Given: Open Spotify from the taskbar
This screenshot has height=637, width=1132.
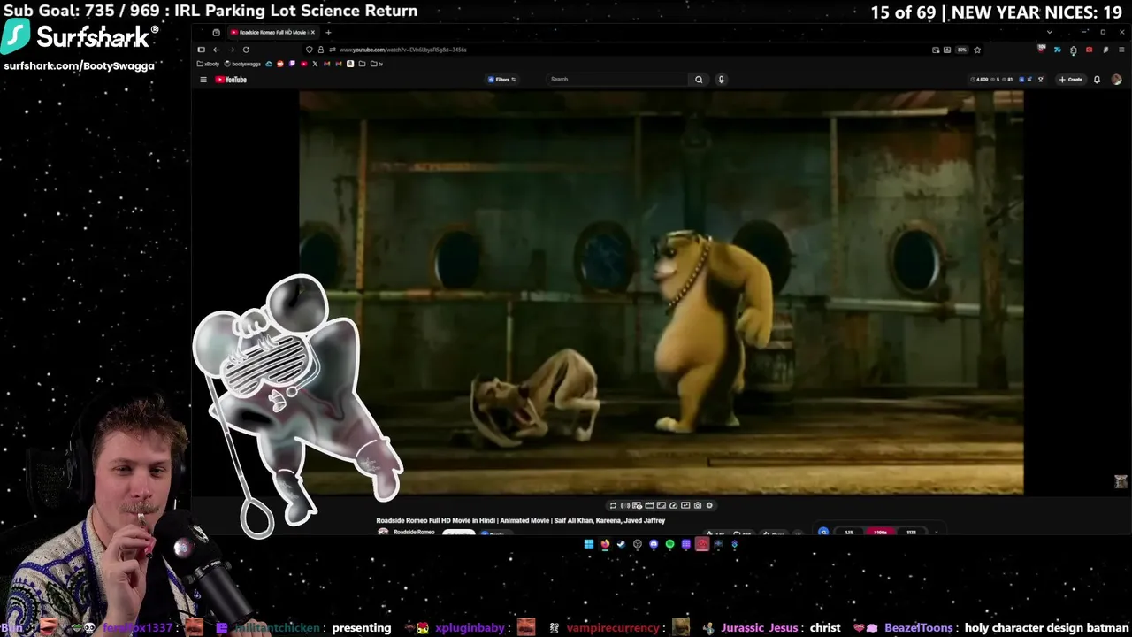Looking at the screenshot, I should click(x=669, y=544).
